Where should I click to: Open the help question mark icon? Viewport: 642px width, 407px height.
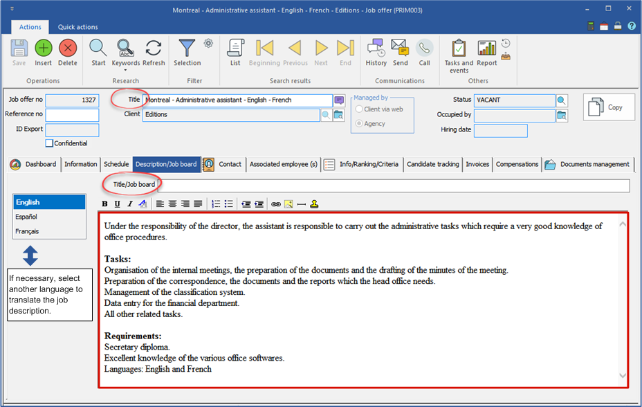coord(632,26)
